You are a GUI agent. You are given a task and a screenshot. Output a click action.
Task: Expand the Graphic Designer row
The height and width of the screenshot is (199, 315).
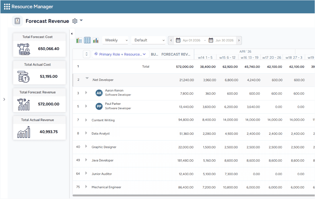point(86,146)
